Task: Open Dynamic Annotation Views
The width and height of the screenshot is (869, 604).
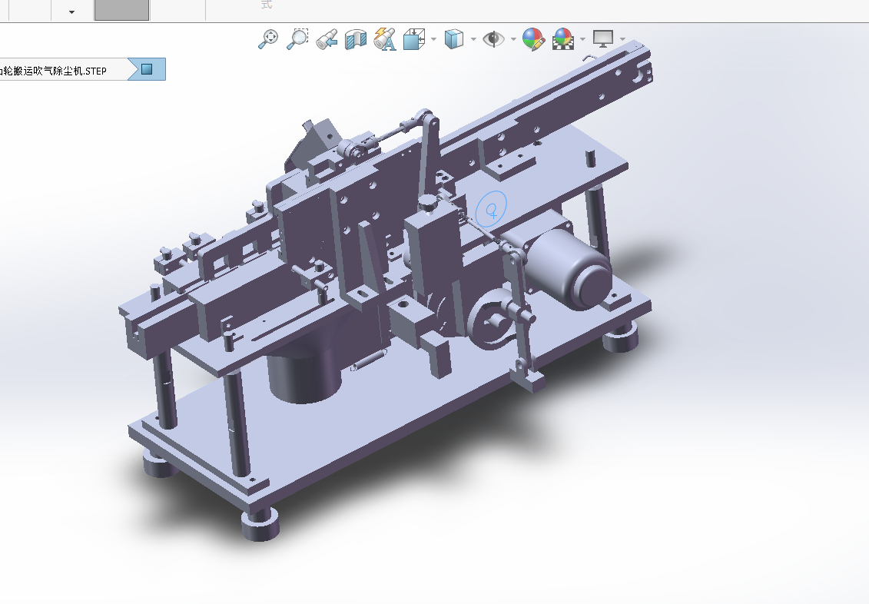Action: [x=385, y=38]
